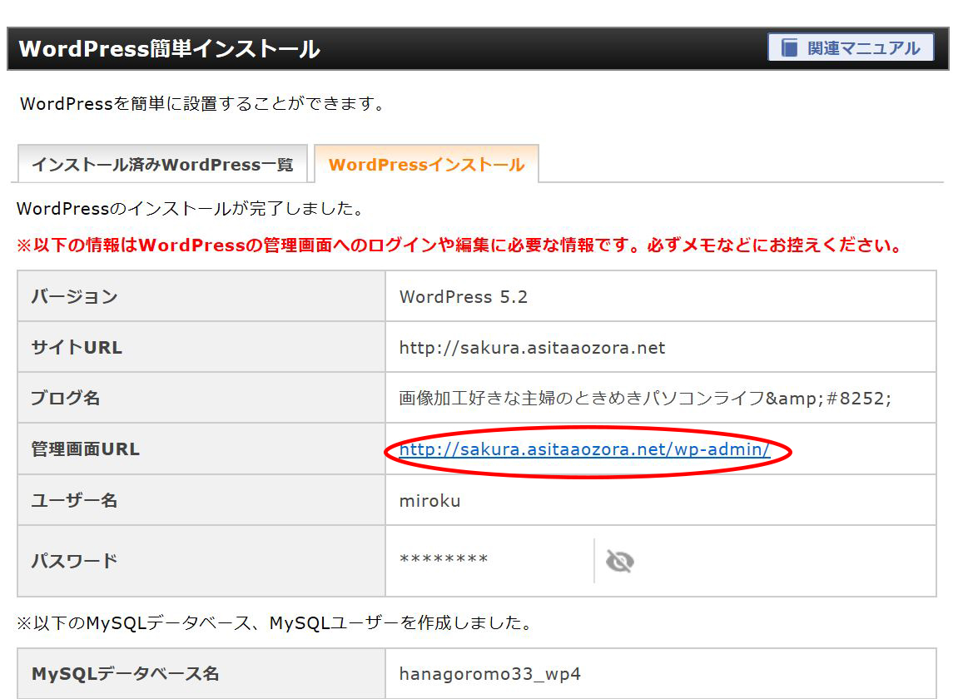Viewport: 963px width, 699px height.
Task: Click the MySQLデータベース名 row label
Action: click(126, 674)
